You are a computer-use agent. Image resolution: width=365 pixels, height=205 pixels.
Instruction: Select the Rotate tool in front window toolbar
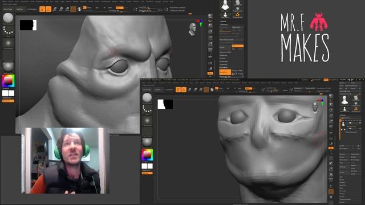coord(201,89)
